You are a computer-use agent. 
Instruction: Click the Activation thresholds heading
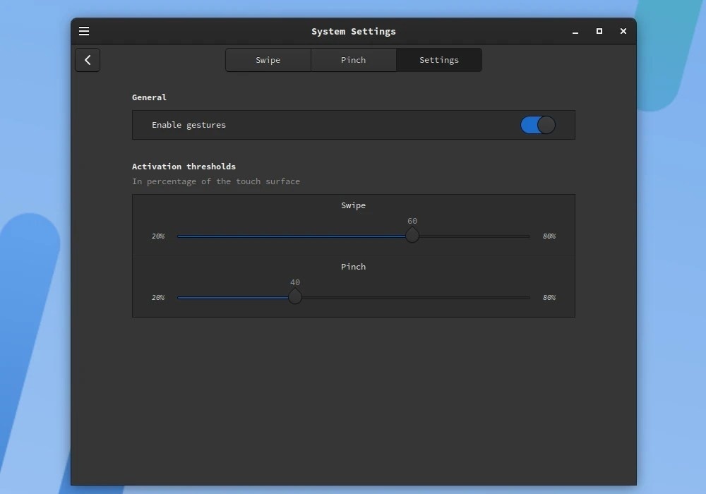(184, 167)
